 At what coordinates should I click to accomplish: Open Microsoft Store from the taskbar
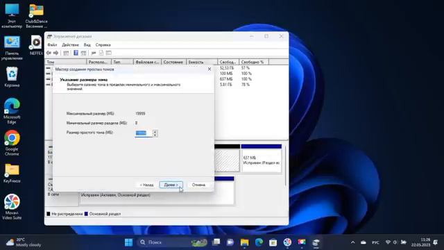coord(273,242)
